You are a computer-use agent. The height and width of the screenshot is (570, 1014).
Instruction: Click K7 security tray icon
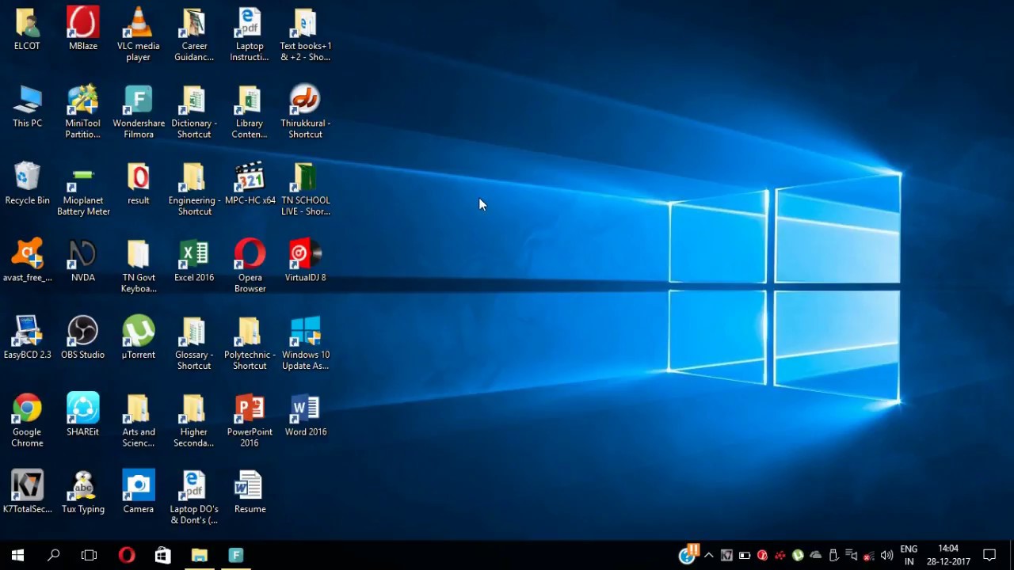(x=726, y=555)
